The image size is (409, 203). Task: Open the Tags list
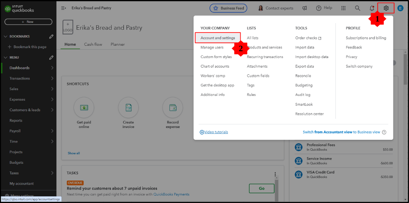[251, 85]
